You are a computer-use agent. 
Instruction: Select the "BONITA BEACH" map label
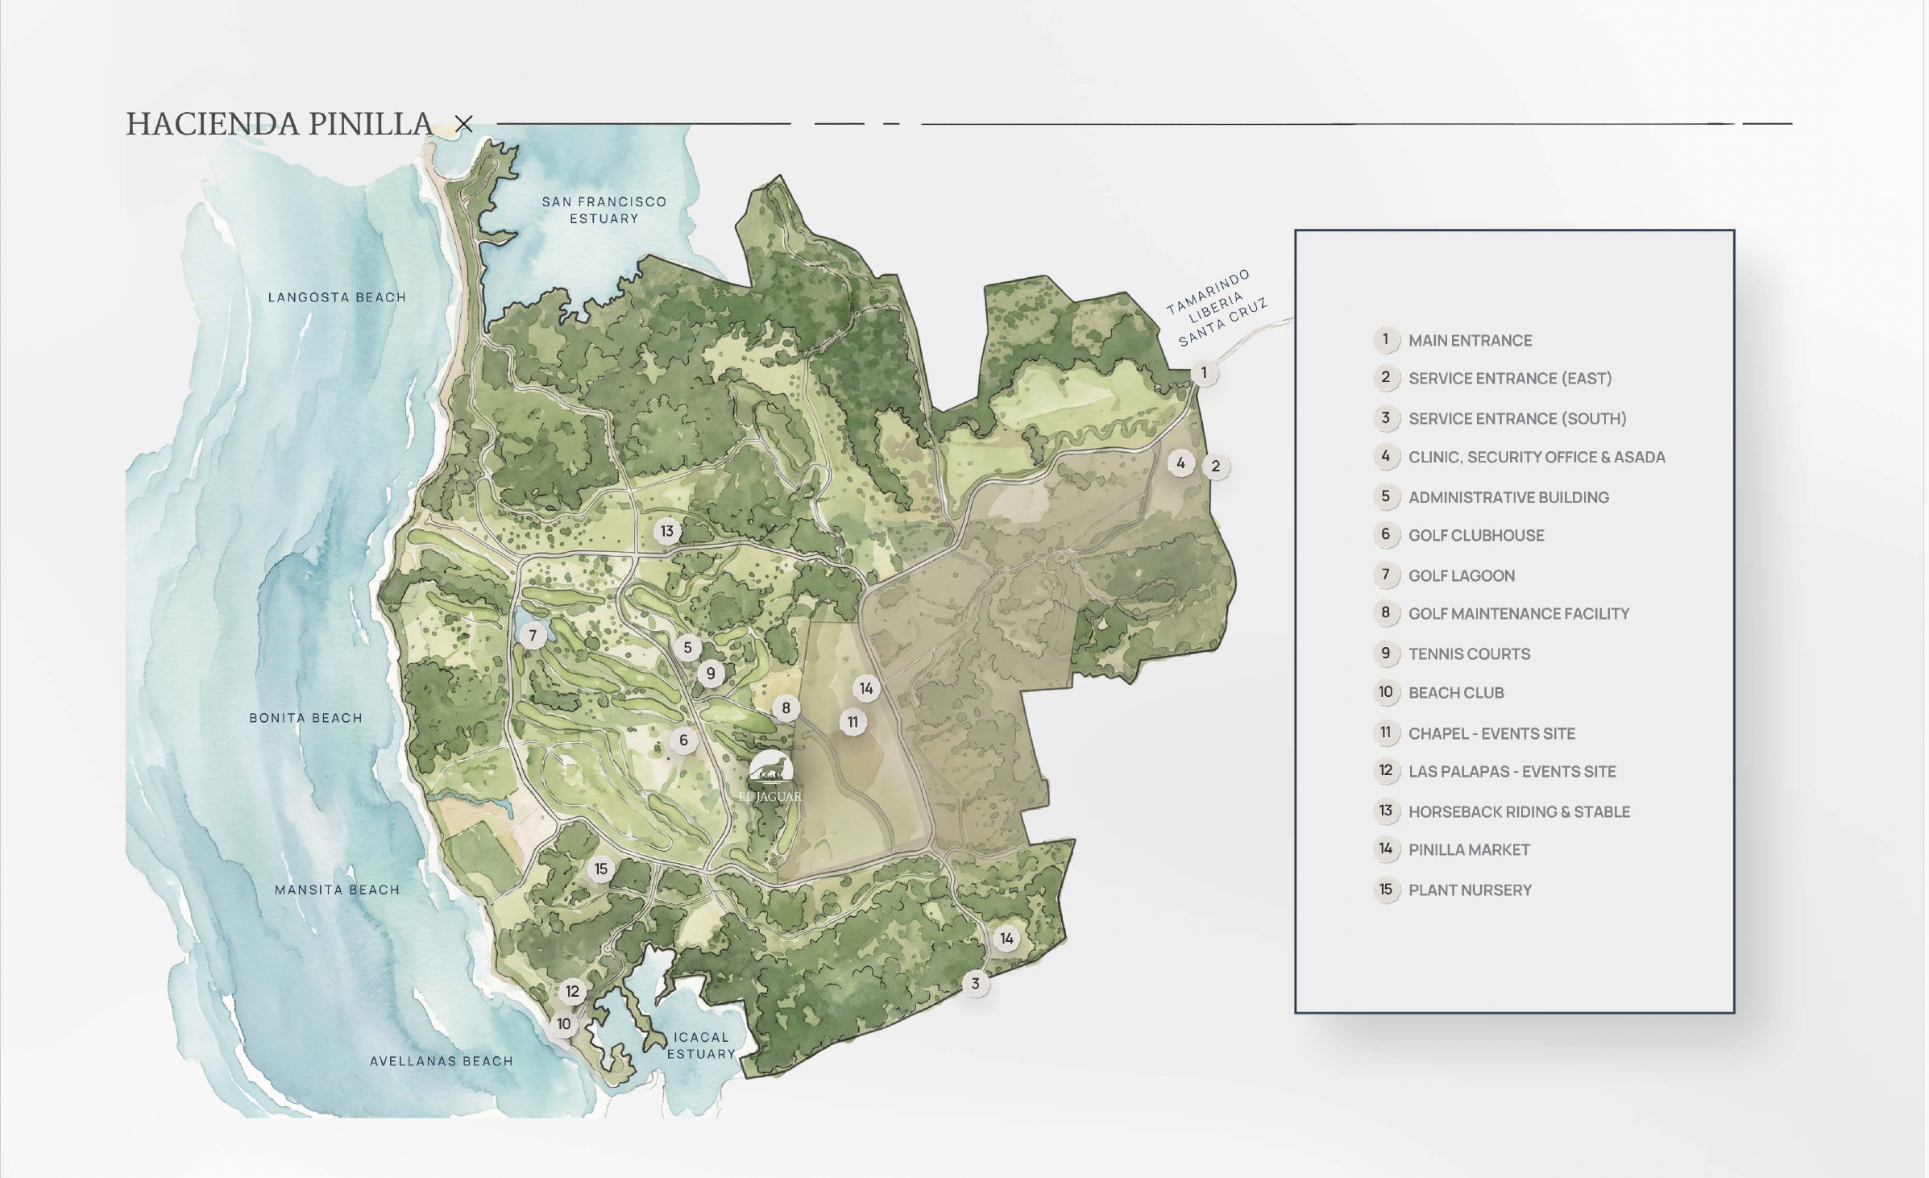click(x=305, y=718)
